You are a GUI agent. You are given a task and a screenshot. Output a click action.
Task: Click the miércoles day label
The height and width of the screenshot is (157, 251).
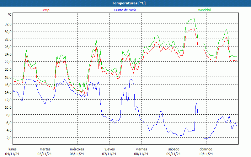77,149
